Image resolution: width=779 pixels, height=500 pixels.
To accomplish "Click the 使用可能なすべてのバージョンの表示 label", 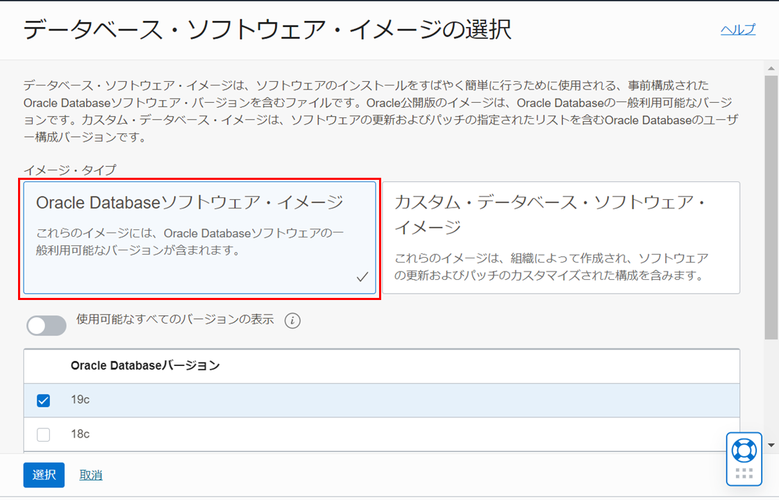I will click(175, 320).
